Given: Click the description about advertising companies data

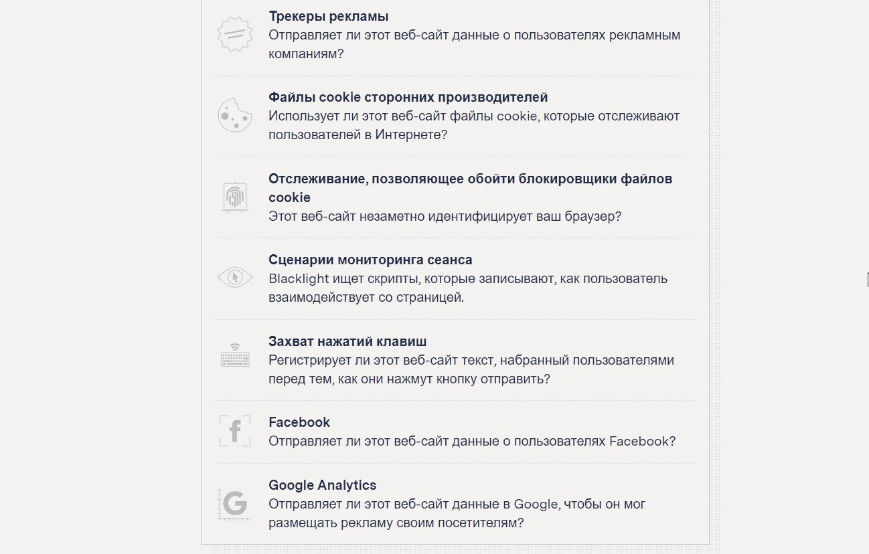Looking at the screenshot, I should pyautogui.click(x=474, y=44).
